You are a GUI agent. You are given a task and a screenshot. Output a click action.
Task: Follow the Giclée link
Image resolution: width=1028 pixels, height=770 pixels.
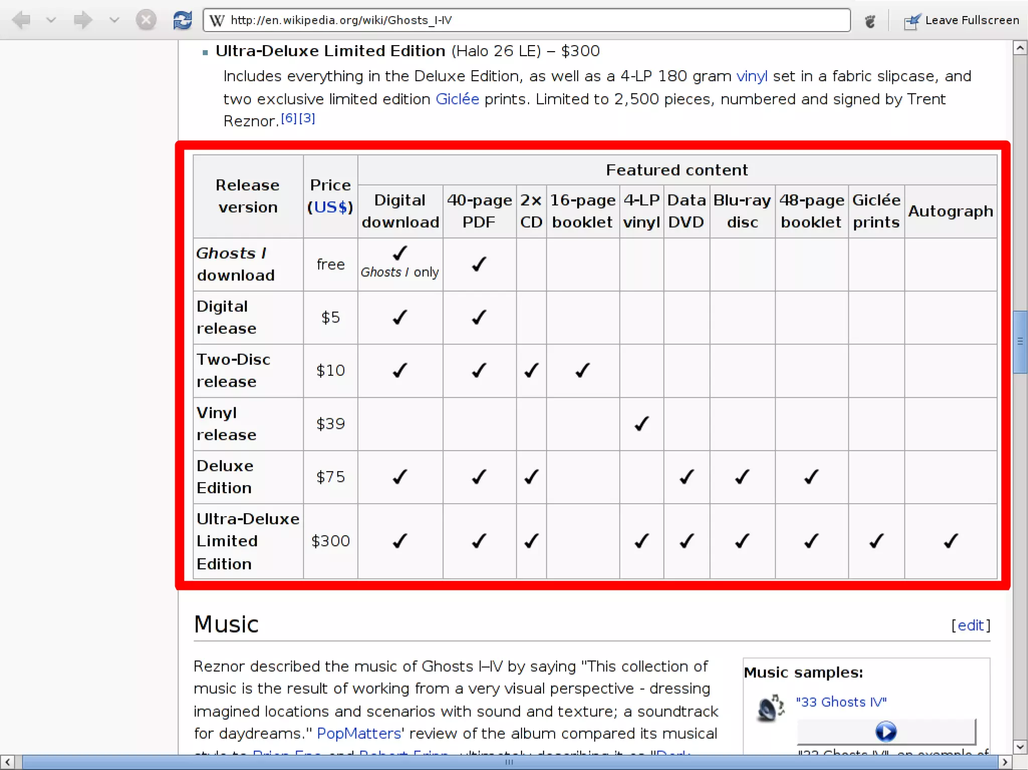tap(457, 99)
